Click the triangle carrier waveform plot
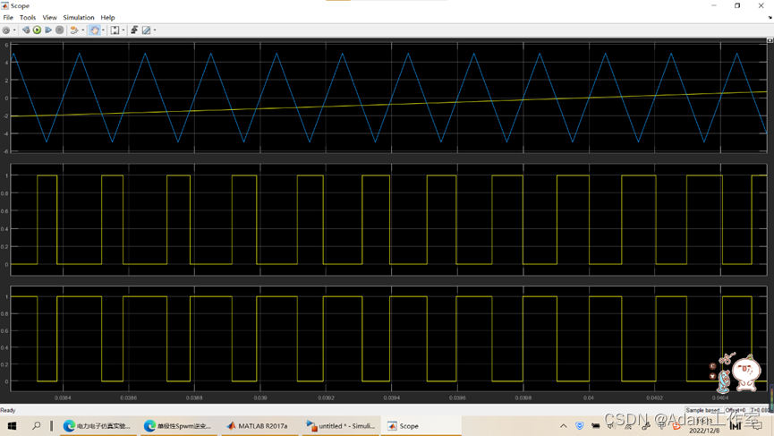 point(389,98)
